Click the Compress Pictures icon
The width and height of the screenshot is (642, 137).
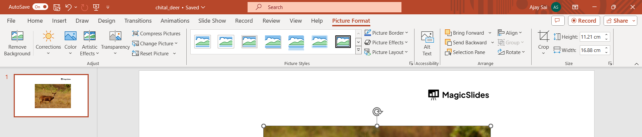(135, 33)
